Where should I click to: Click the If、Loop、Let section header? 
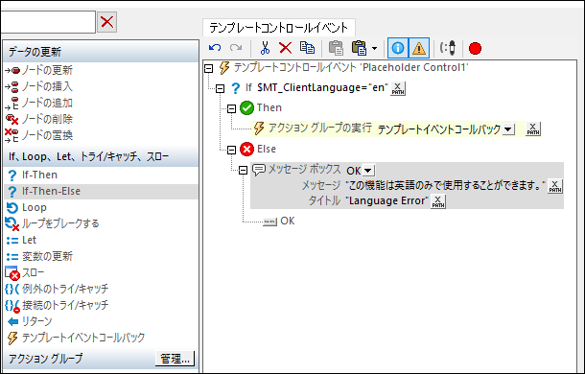click(x=101, y=156)
